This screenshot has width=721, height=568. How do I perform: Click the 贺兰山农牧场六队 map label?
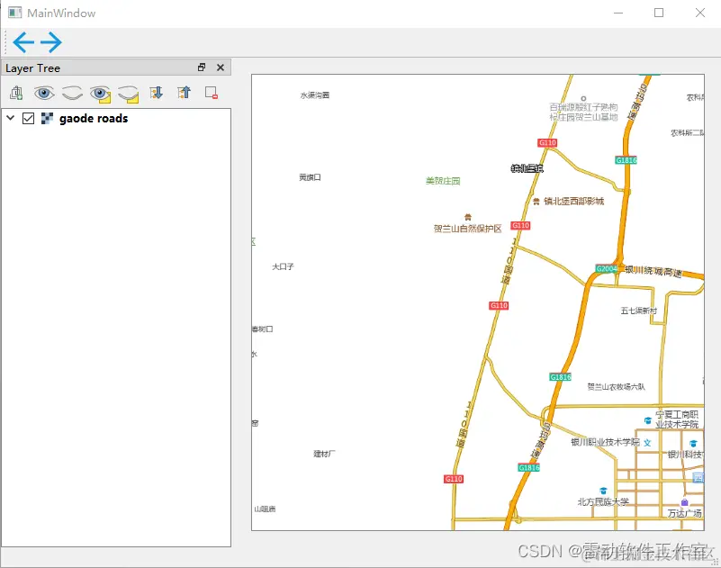(616, 387)
